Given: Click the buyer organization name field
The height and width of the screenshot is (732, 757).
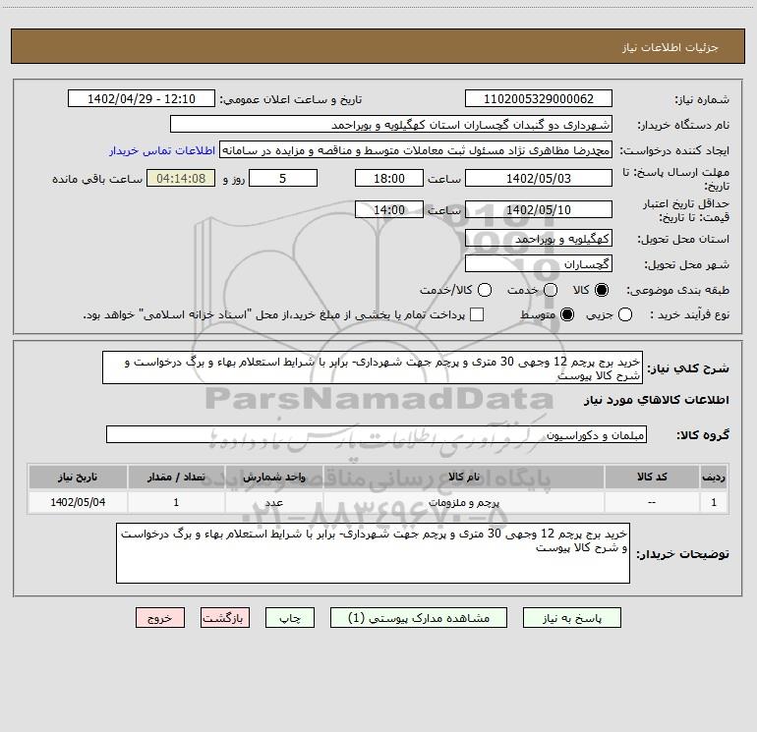Looking at the screenshot, I should (x=391, y=125).
